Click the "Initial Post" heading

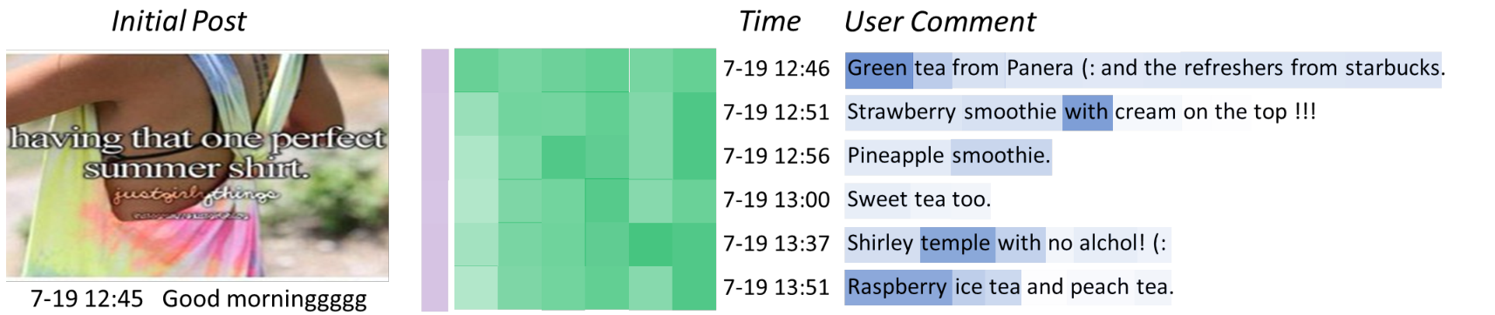coord(179,21)
